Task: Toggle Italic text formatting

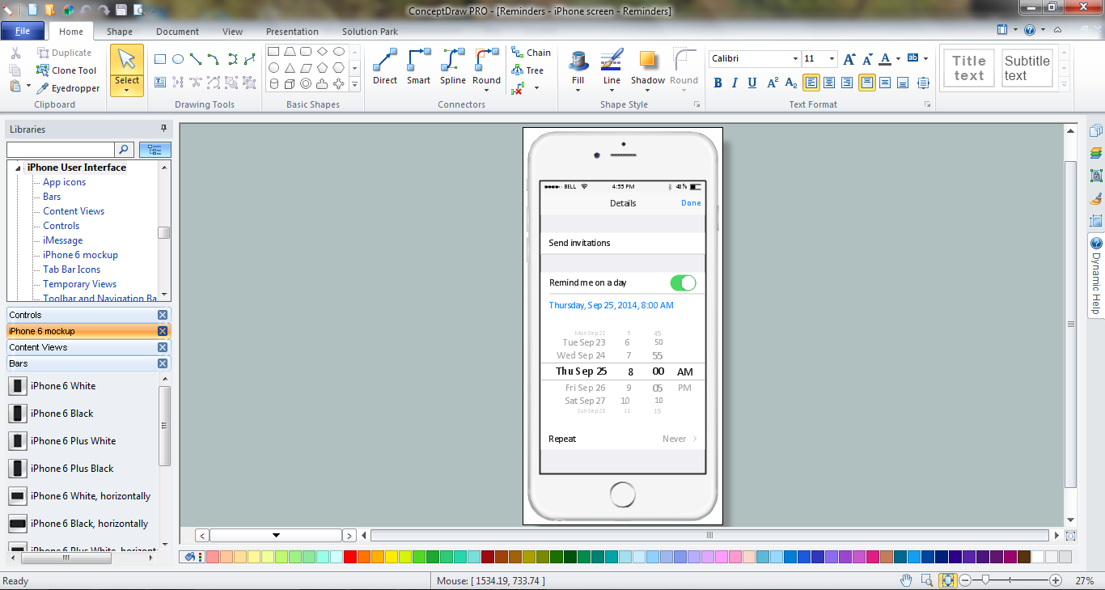Action: tap(735, 83)
